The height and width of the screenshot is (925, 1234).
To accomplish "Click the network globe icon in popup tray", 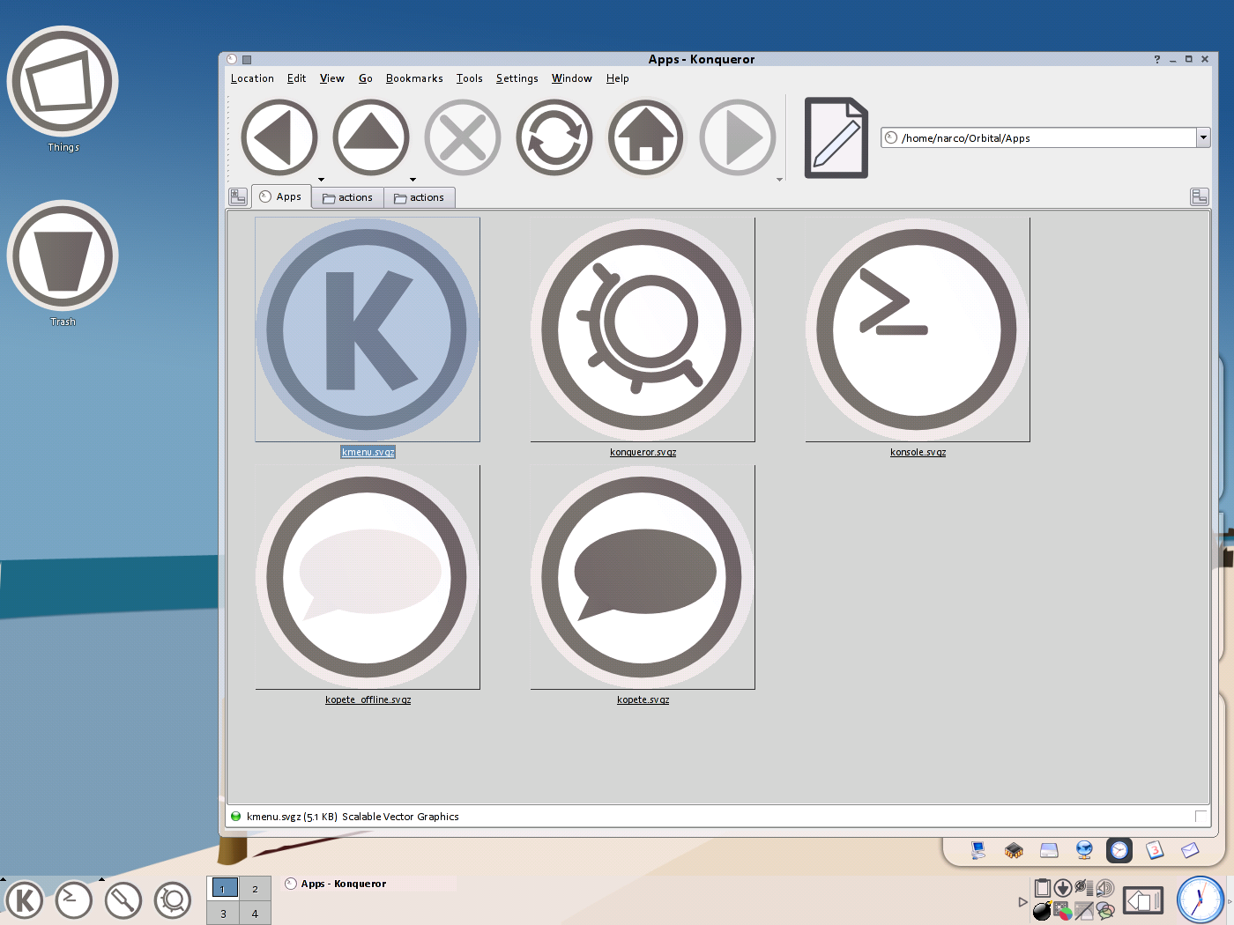I will (x=1084, y=850).
